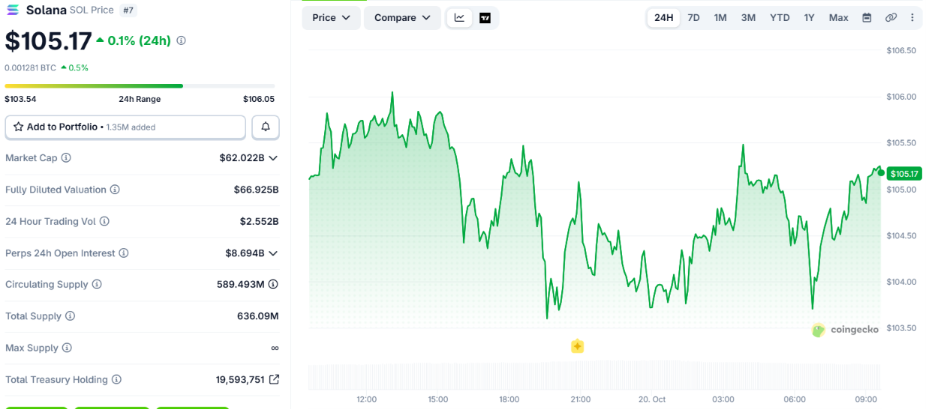
Task: Open the Fully Diluted Valuation info icon
Action: coord(115,190)
